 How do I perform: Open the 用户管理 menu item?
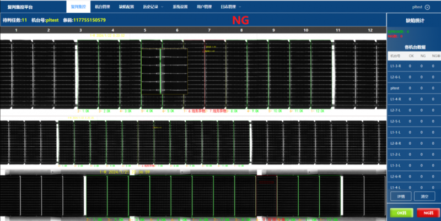click(205, 7)
